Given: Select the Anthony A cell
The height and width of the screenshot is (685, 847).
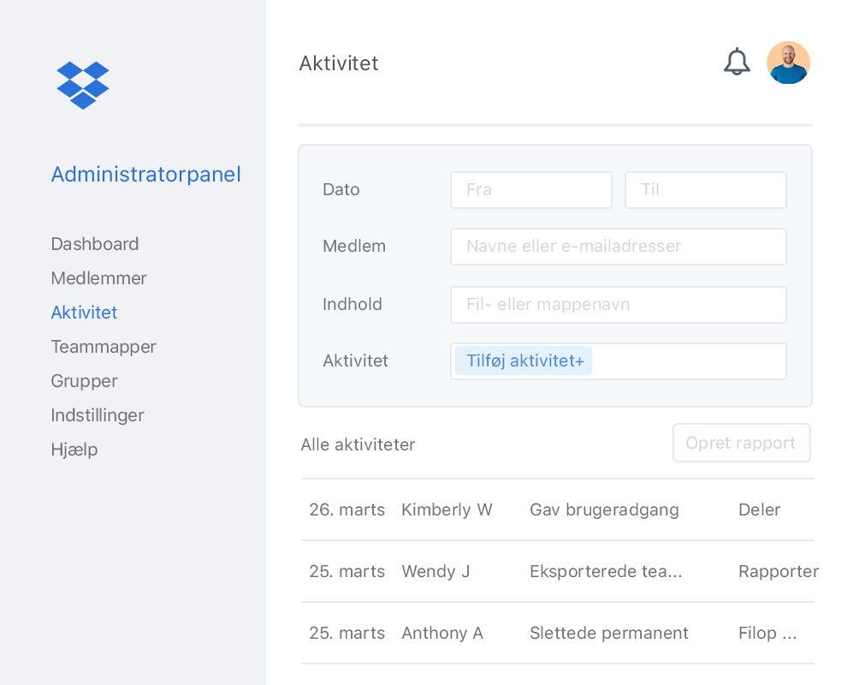Looking at the screenshot, I should [x=442, y=633].
